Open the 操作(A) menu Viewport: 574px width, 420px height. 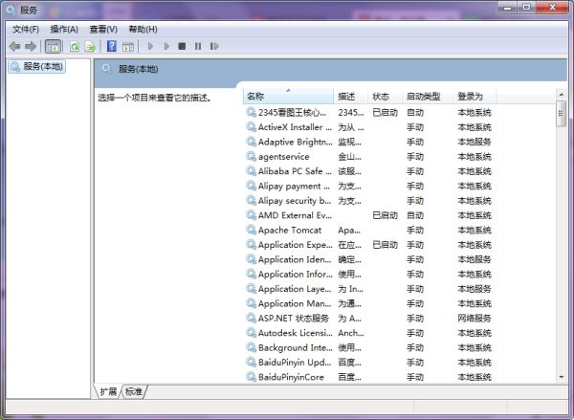tap(64, 30)
